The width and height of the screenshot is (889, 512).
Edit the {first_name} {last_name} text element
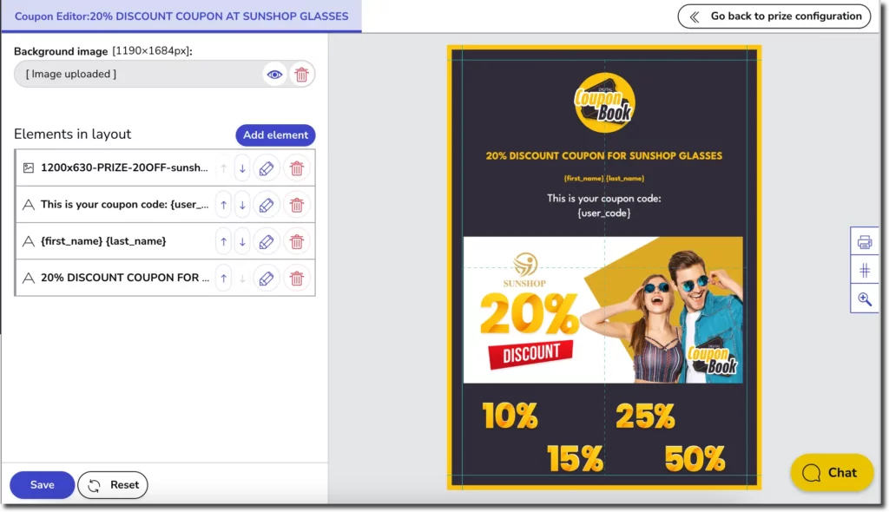click(x=266, y=241)
